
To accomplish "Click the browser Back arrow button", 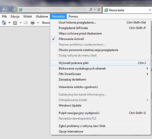I will 5,9.
